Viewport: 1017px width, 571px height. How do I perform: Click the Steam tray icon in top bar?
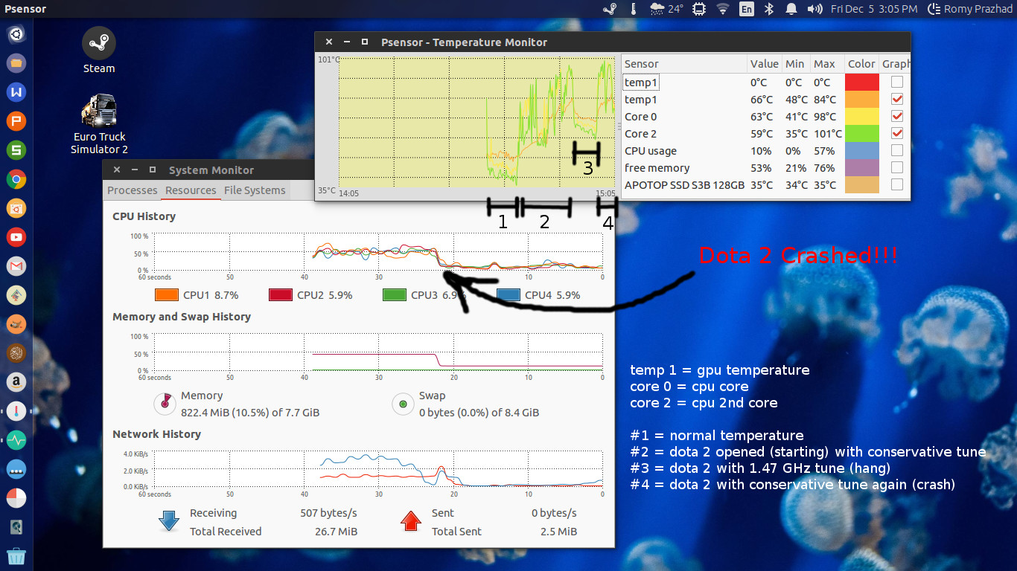610,9
